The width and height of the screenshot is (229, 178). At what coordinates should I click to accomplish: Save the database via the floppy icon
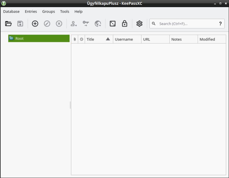coord(20,24)
